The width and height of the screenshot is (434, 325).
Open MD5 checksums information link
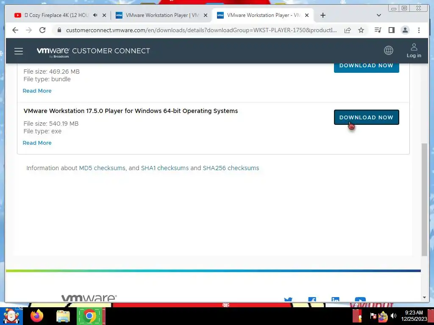(x=102, y=168)
